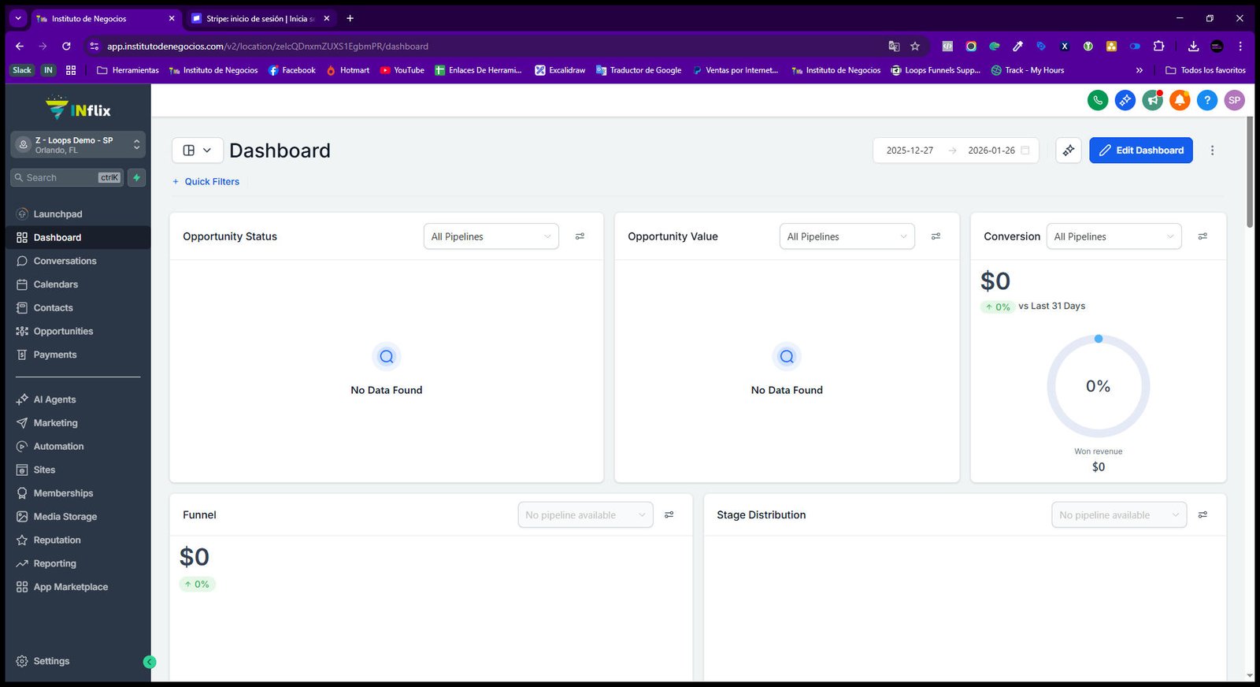Open the SP user profile avatar
1260x687 pixels.
click(1235, 100)
